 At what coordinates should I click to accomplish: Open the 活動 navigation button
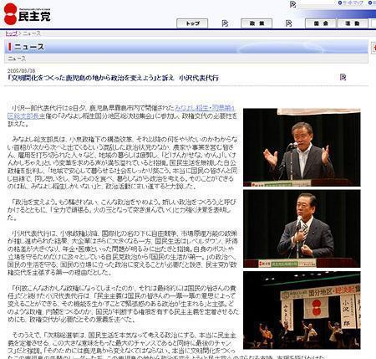[x=353, y=23]
